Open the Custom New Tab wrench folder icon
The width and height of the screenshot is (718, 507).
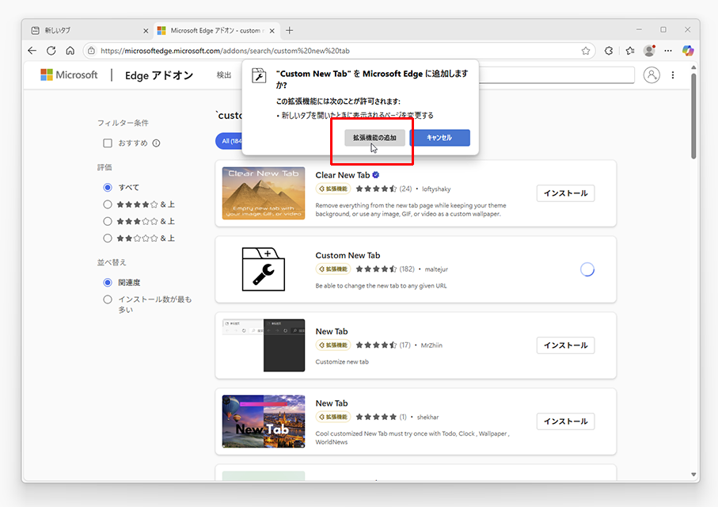click(264, 269)
